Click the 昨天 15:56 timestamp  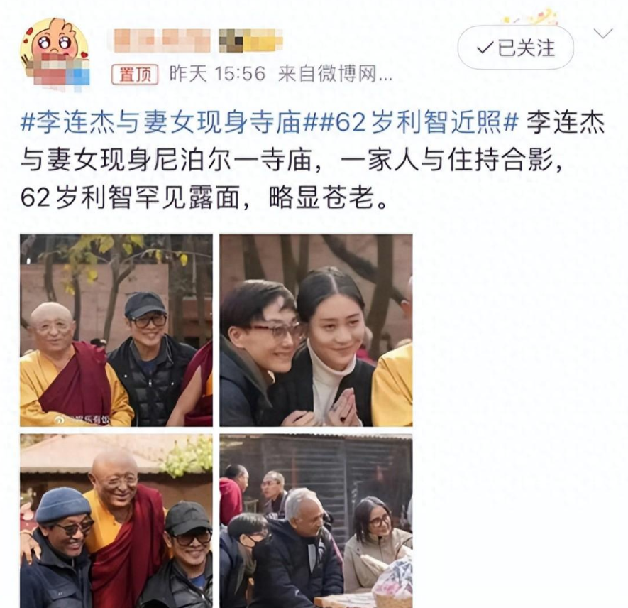coord(217,74)
